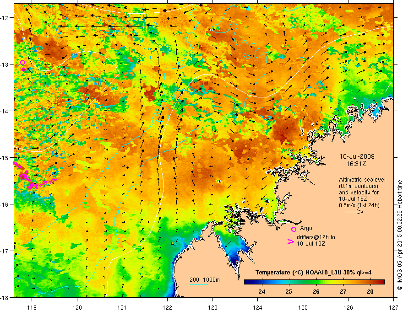This screenshot has width=403, height=311.
Task: Click the '0.5m/s (1kt 24h)' scale text
Action: [359, 205]
